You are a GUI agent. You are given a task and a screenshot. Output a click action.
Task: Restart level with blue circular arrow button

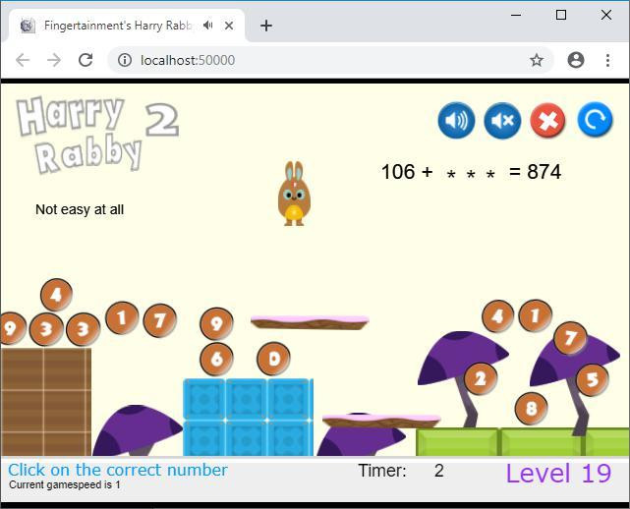pos(595,119)
